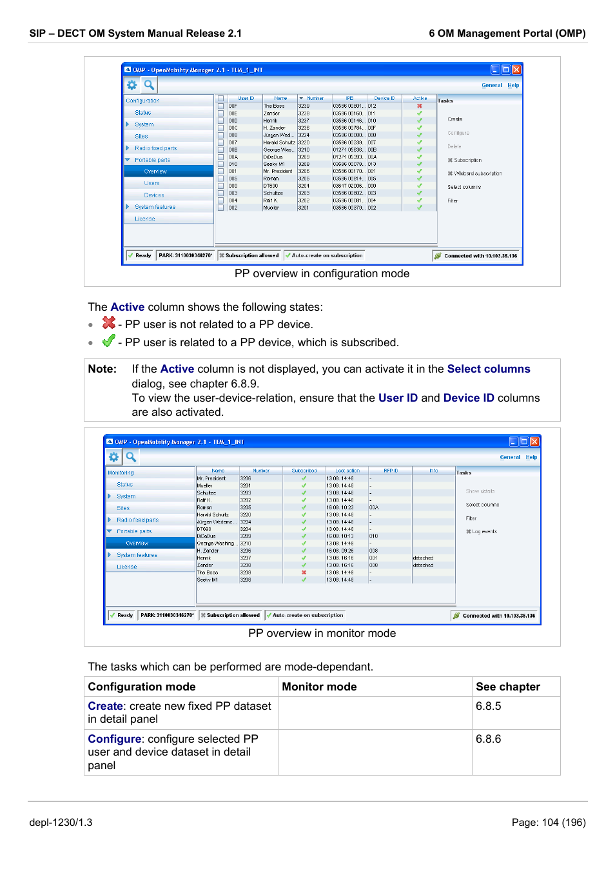Click the Subscription allowed cross icon in the lower status bar

[203, 615]
